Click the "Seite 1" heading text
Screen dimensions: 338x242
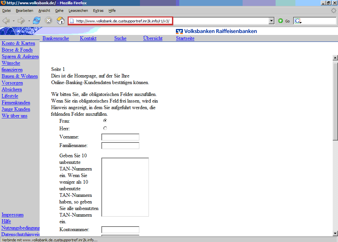tap(58, 69)
